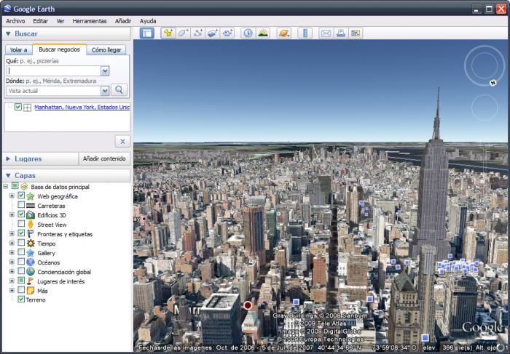Switch to the Cómo llegar tab
This screenshot has height=354, width=510.
(x=106, y=50)
